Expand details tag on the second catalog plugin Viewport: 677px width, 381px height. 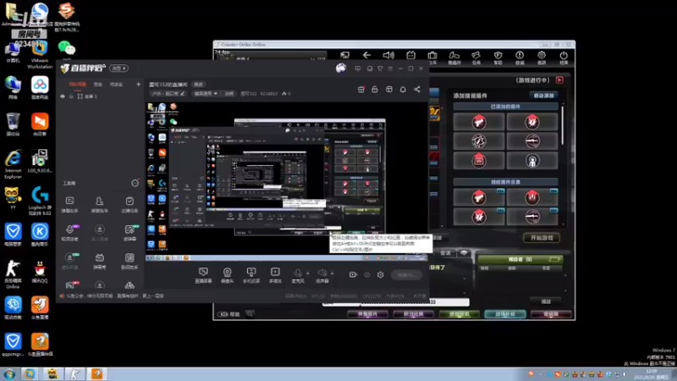(x=553, y=191)
